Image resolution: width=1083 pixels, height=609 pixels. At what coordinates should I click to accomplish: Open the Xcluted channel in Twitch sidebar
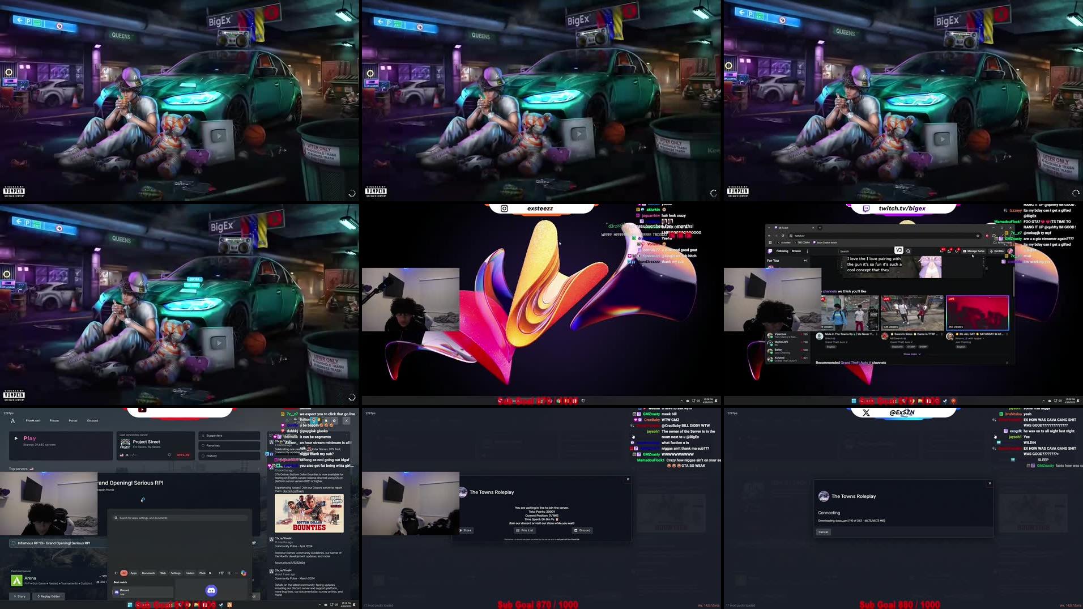[787, 359]
